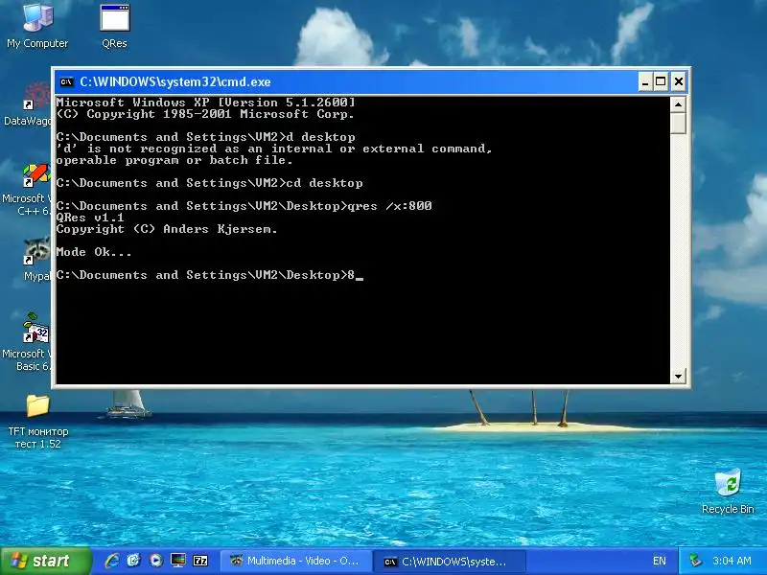Viewport: 767px width, 575px height.
Task: Launch 7-Zip from Quick Launch
Action: 200,561
